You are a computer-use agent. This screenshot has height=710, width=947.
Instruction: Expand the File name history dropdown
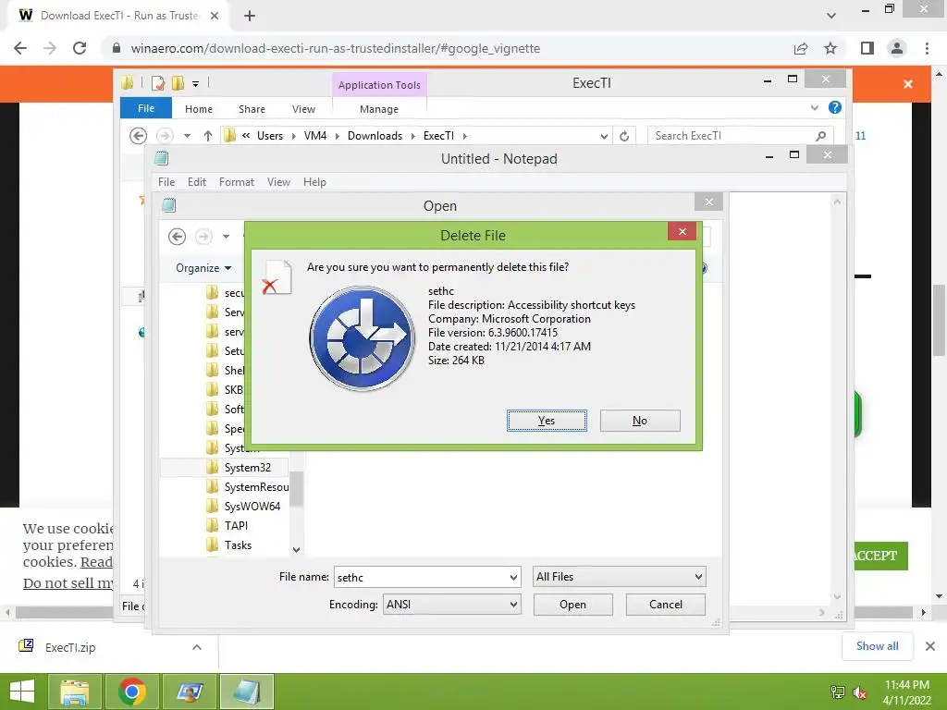click(512, 577)
